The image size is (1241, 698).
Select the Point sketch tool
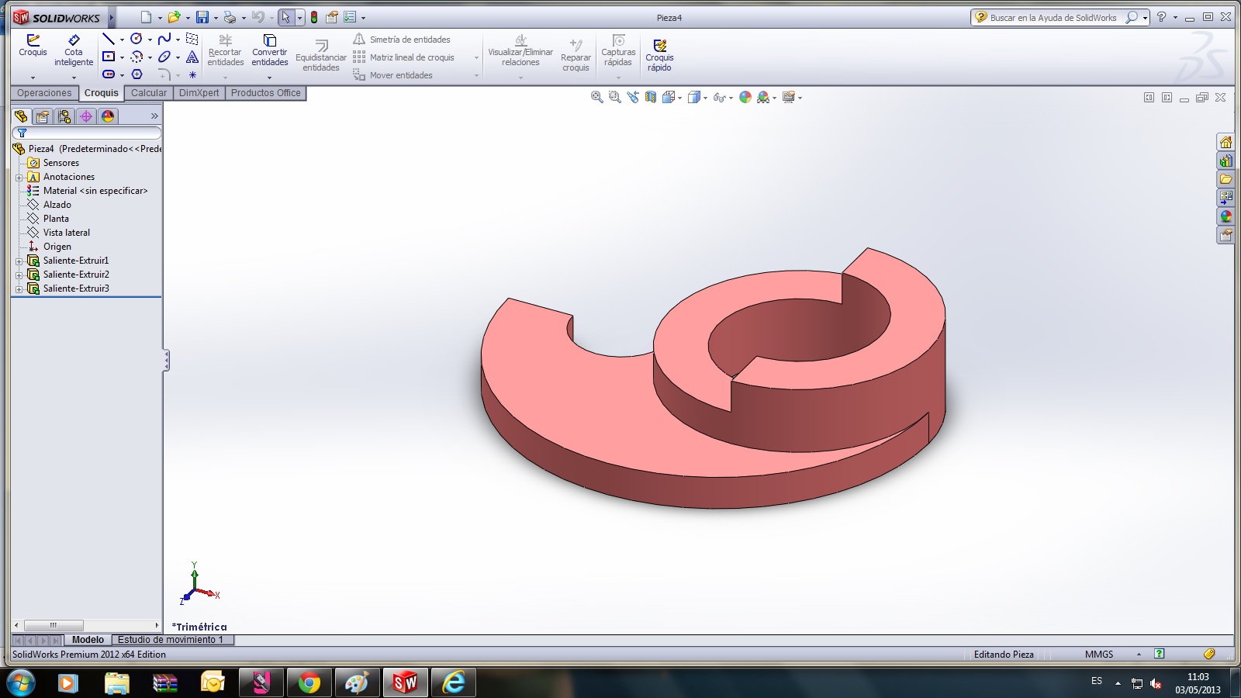(x=192, y=74)
